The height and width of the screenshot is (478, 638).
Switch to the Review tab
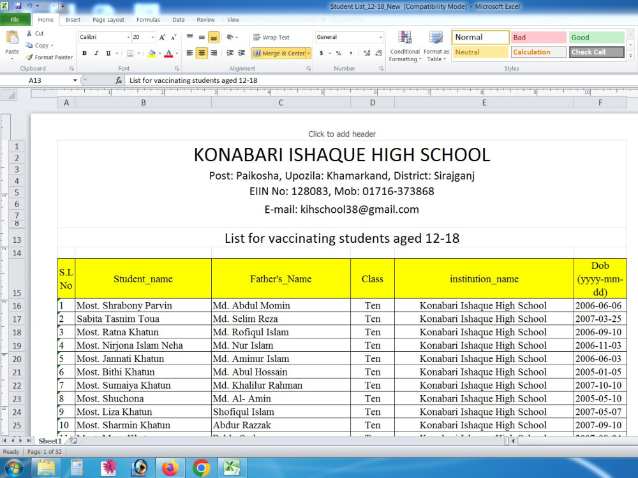tap(205, 20)
